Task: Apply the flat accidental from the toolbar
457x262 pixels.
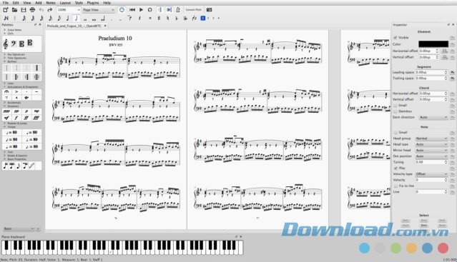Action: [x=177, y=19]
